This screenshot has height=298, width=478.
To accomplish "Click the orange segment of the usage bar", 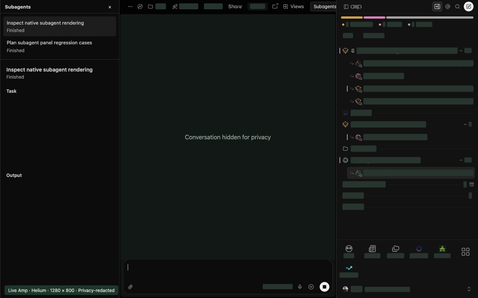I will pyautogui.click(x=352, y=18).
